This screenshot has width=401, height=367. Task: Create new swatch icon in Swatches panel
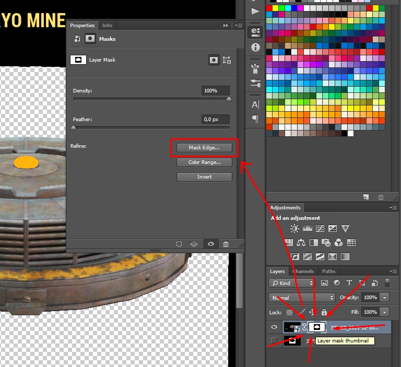366,197
